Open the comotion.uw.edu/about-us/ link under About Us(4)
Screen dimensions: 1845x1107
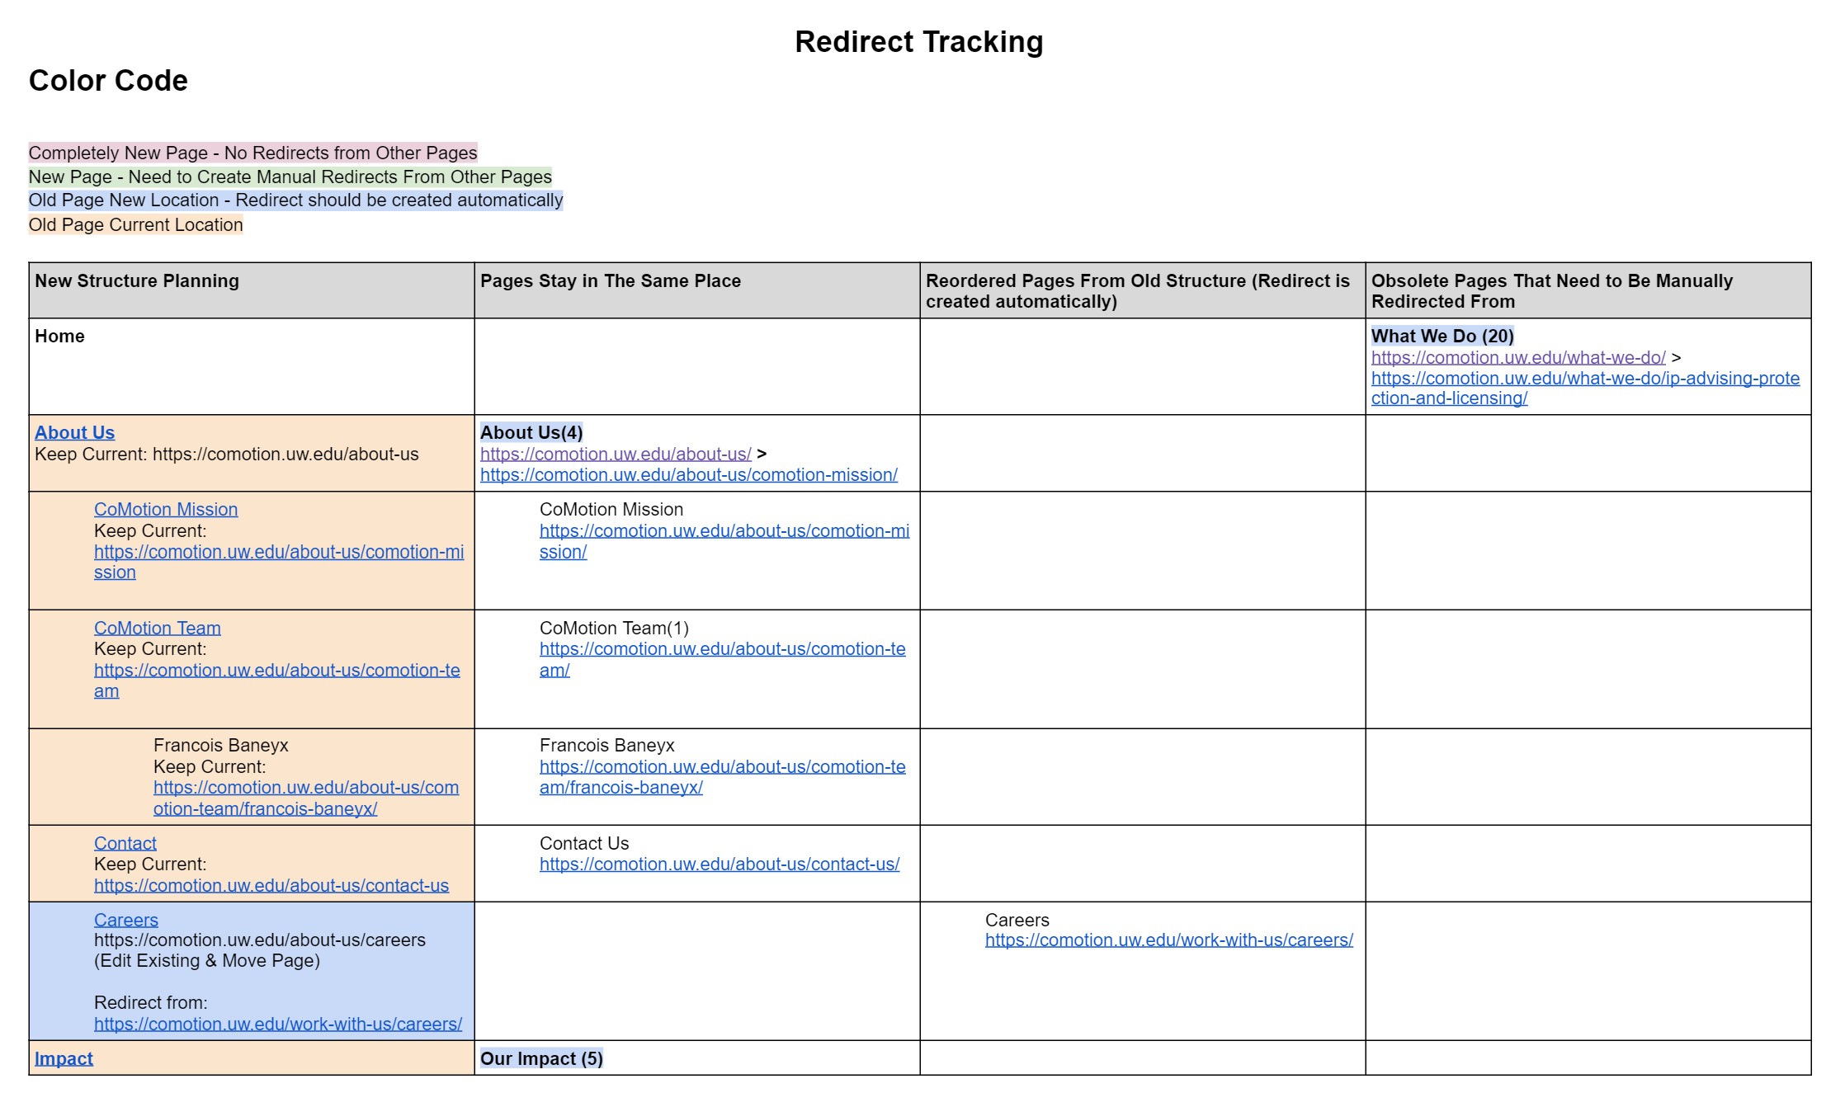pyautogui.click(x=616, y=454)
